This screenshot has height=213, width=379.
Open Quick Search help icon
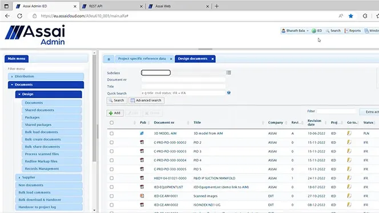tap(229, 93)
